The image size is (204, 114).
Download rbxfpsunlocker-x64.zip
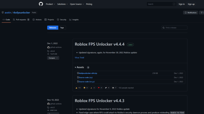[88, 73]
